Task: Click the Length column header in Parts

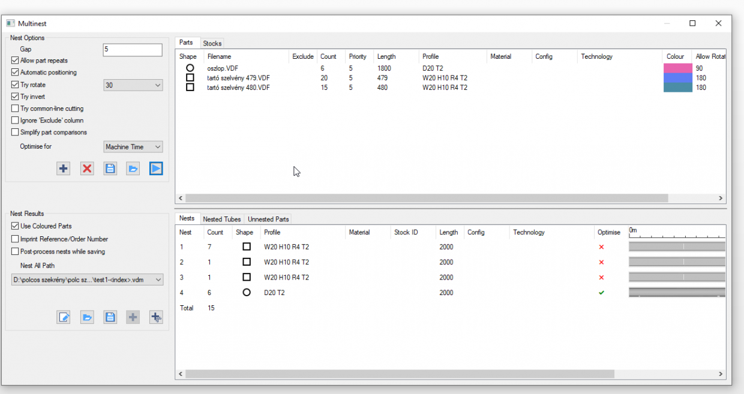Action: 386,56
